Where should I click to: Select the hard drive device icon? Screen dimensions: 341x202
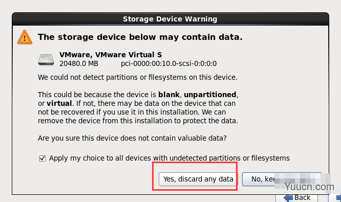tap(46, 59)
